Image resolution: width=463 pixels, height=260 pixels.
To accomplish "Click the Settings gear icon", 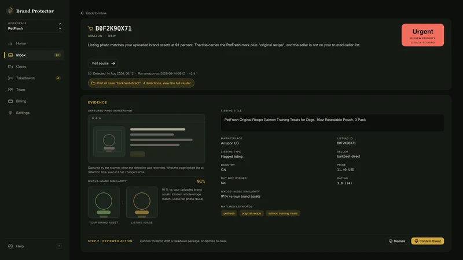I will pyautogui.click(x=10, y=113).
